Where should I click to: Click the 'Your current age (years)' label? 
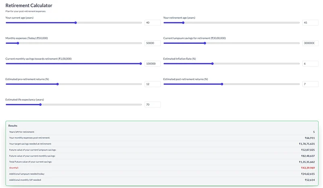[x=19, y=18]
